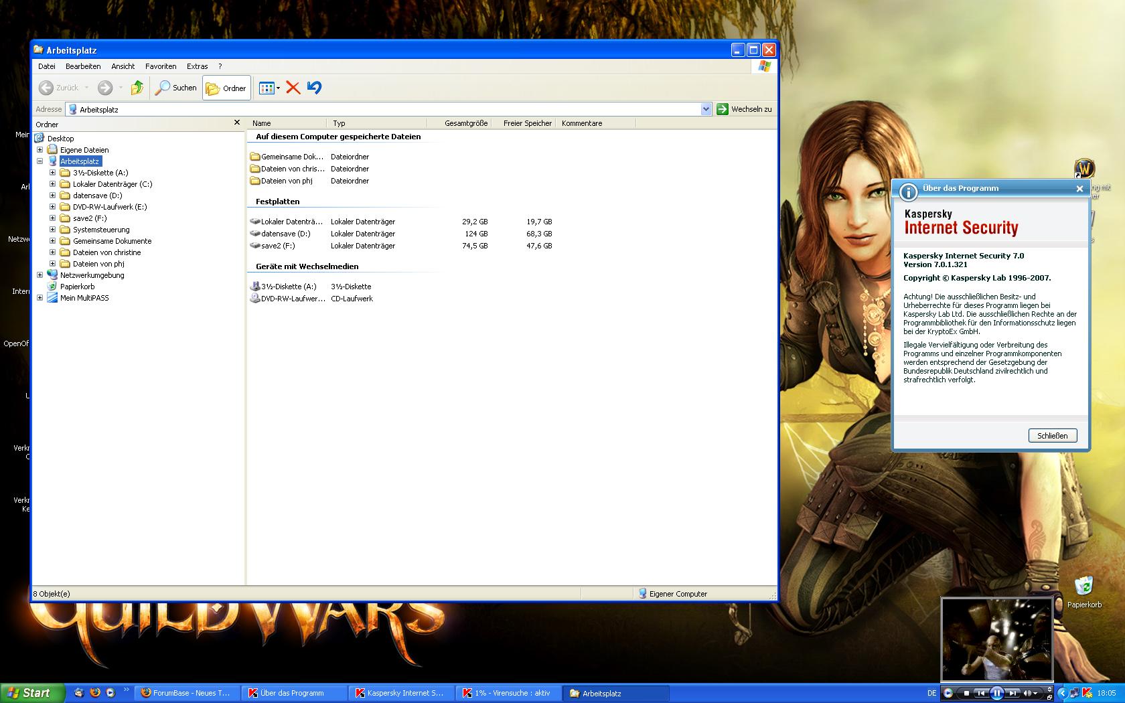Pause playback in the taskbar media player

[996, 693]
